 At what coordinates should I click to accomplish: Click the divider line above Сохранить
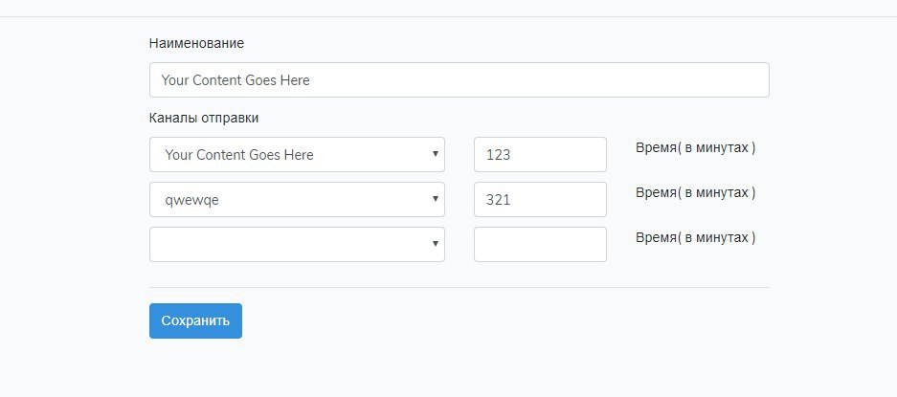coord(459,287)
